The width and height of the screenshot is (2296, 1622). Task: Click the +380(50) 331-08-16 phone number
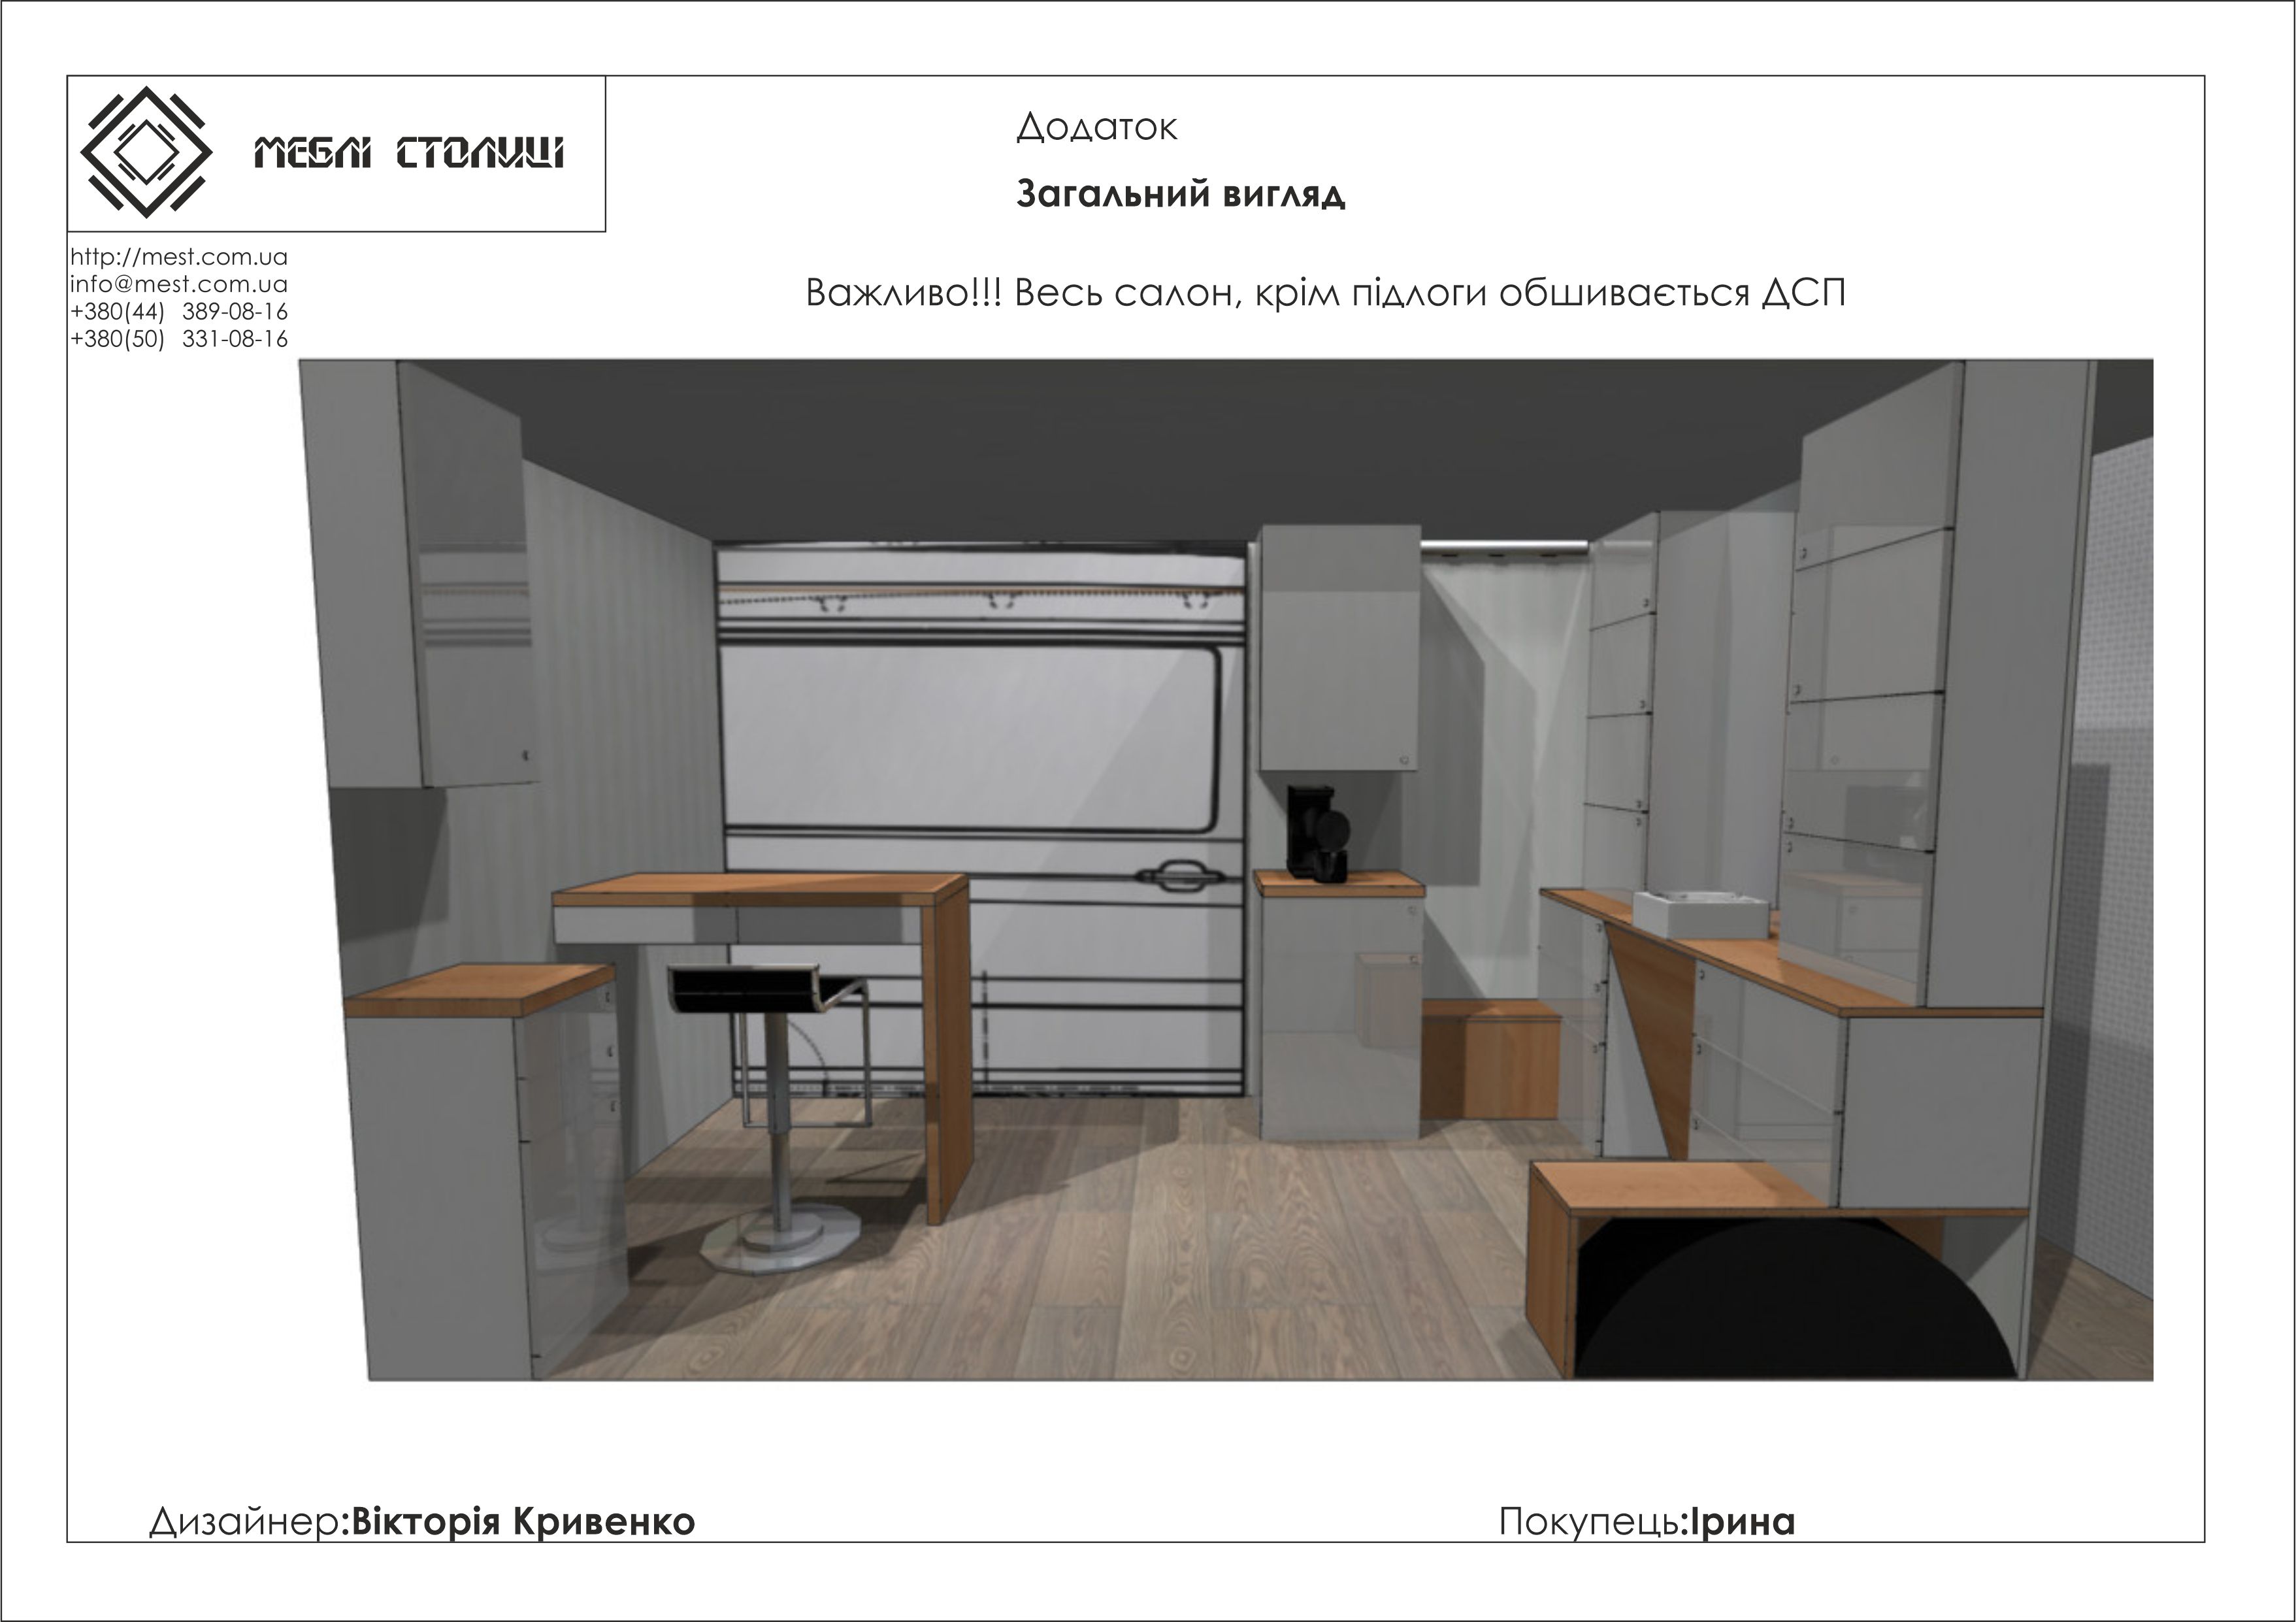point(179,339)
